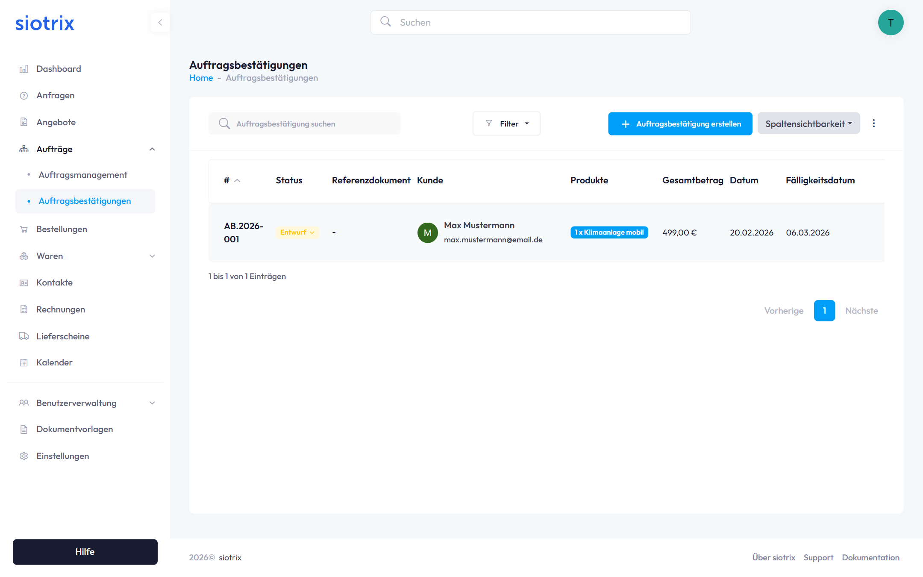The height and width of the screenshot is (577, 923).
Task: Expand the Waren submenu
Action: (x=152, y=256)
